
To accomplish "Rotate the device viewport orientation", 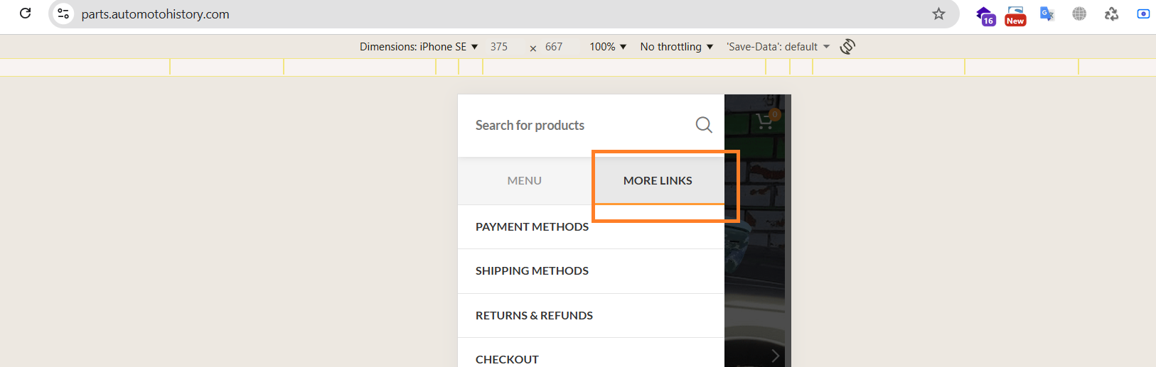I will point(847,47).
